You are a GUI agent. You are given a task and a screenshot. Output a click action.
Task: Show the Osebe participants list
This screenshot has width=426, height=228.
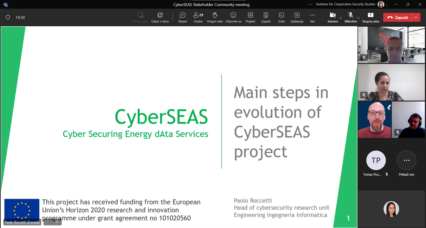[198, 17]
